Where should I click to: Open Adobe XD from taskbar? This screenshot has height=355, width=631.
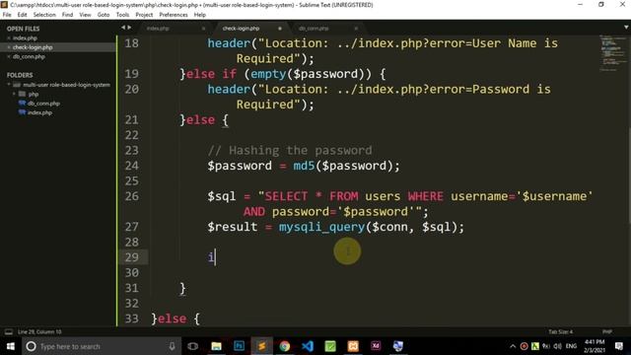376,346
